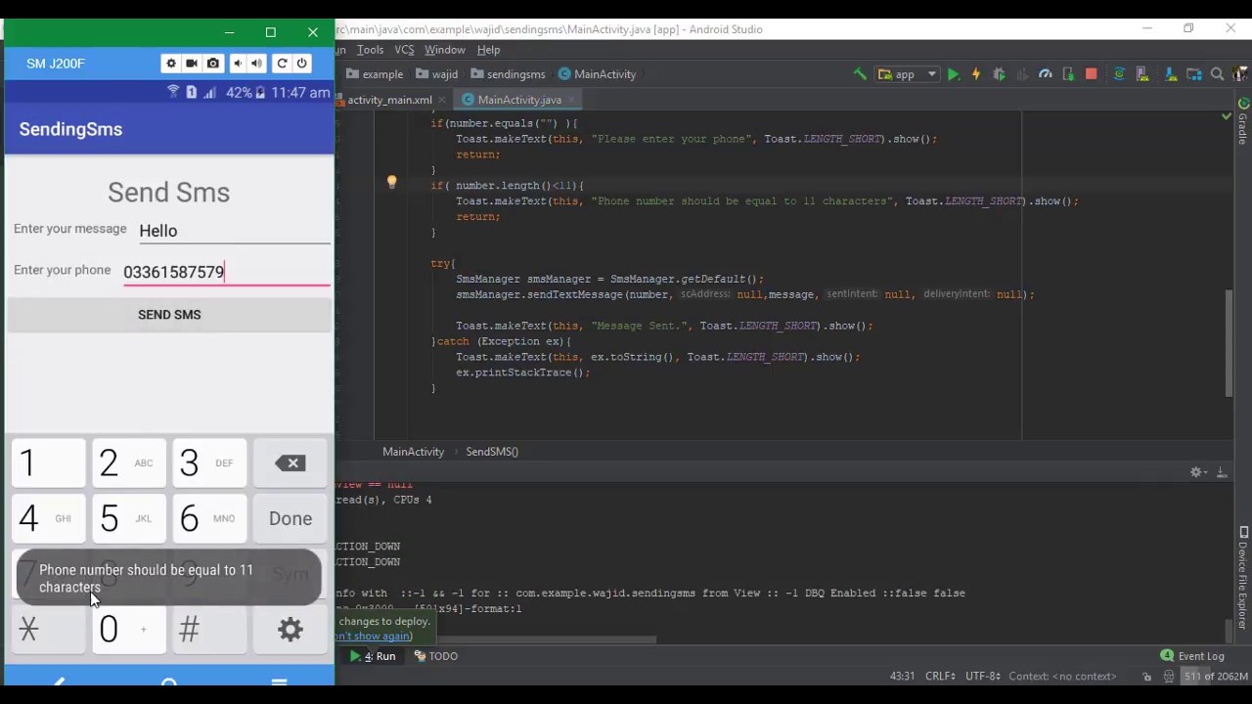Tap the hash key on keypad
The height and width of the screenshot is (704, 1252).
point(208,630)
